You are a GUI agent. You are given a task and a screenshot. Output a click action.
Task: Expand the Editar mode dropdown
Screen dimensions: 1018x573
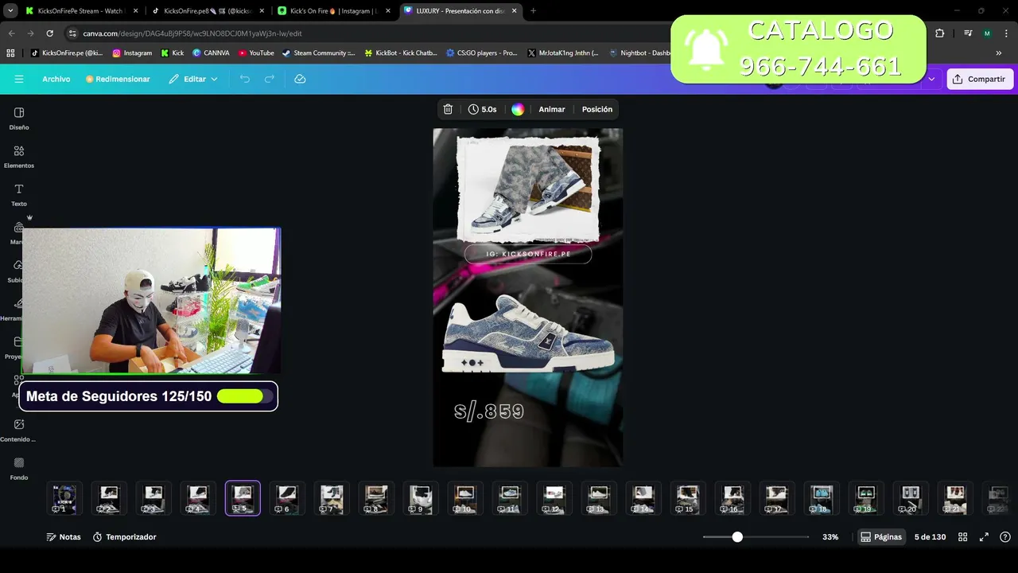point(193,79)
